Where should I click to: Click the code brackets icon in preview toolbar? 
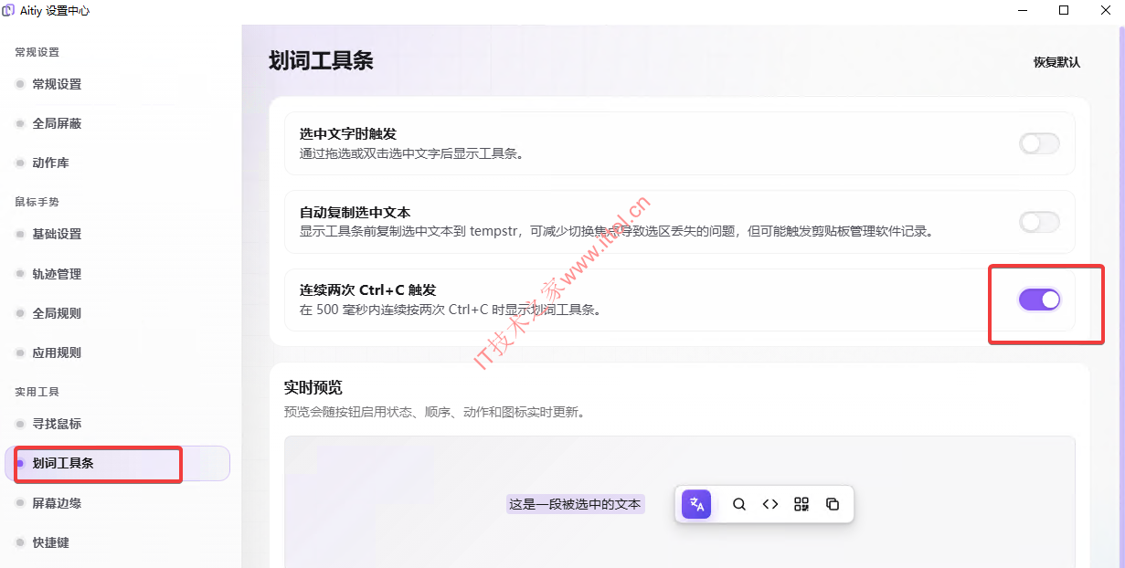pos(770,504)
